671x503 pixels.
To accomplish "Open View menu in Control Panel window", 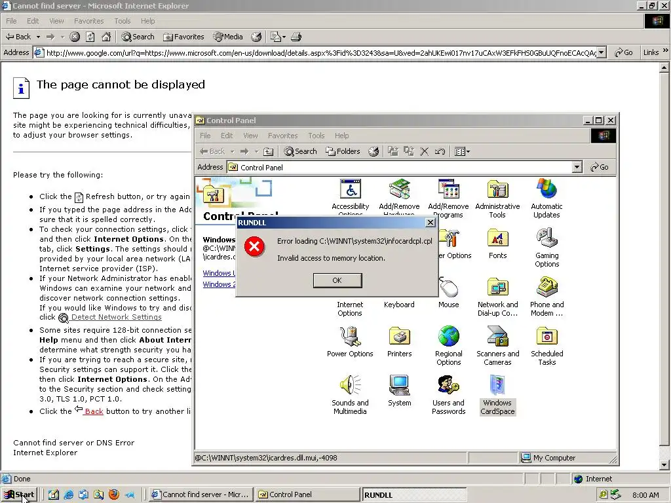I will [250, 136].
